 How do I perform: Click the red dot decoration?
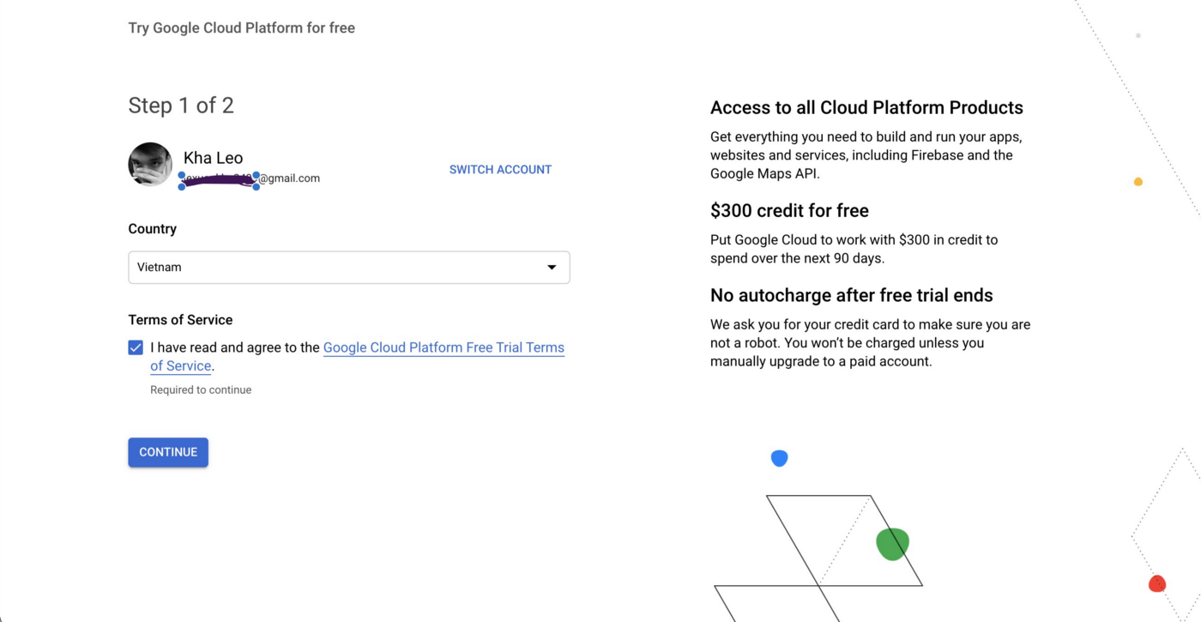1156,584
